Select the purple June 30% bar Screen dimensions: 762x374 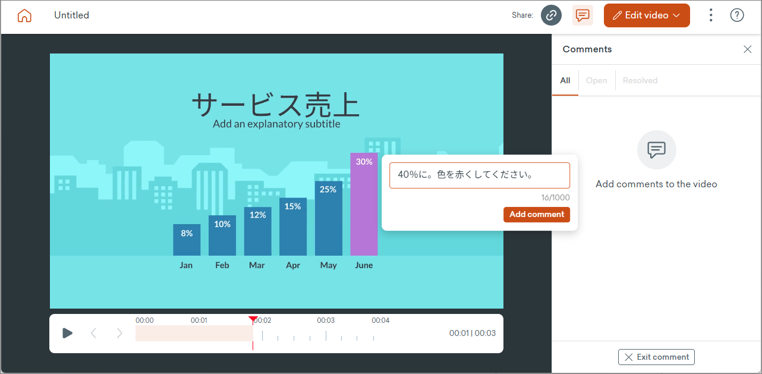[x=364, y=205]
